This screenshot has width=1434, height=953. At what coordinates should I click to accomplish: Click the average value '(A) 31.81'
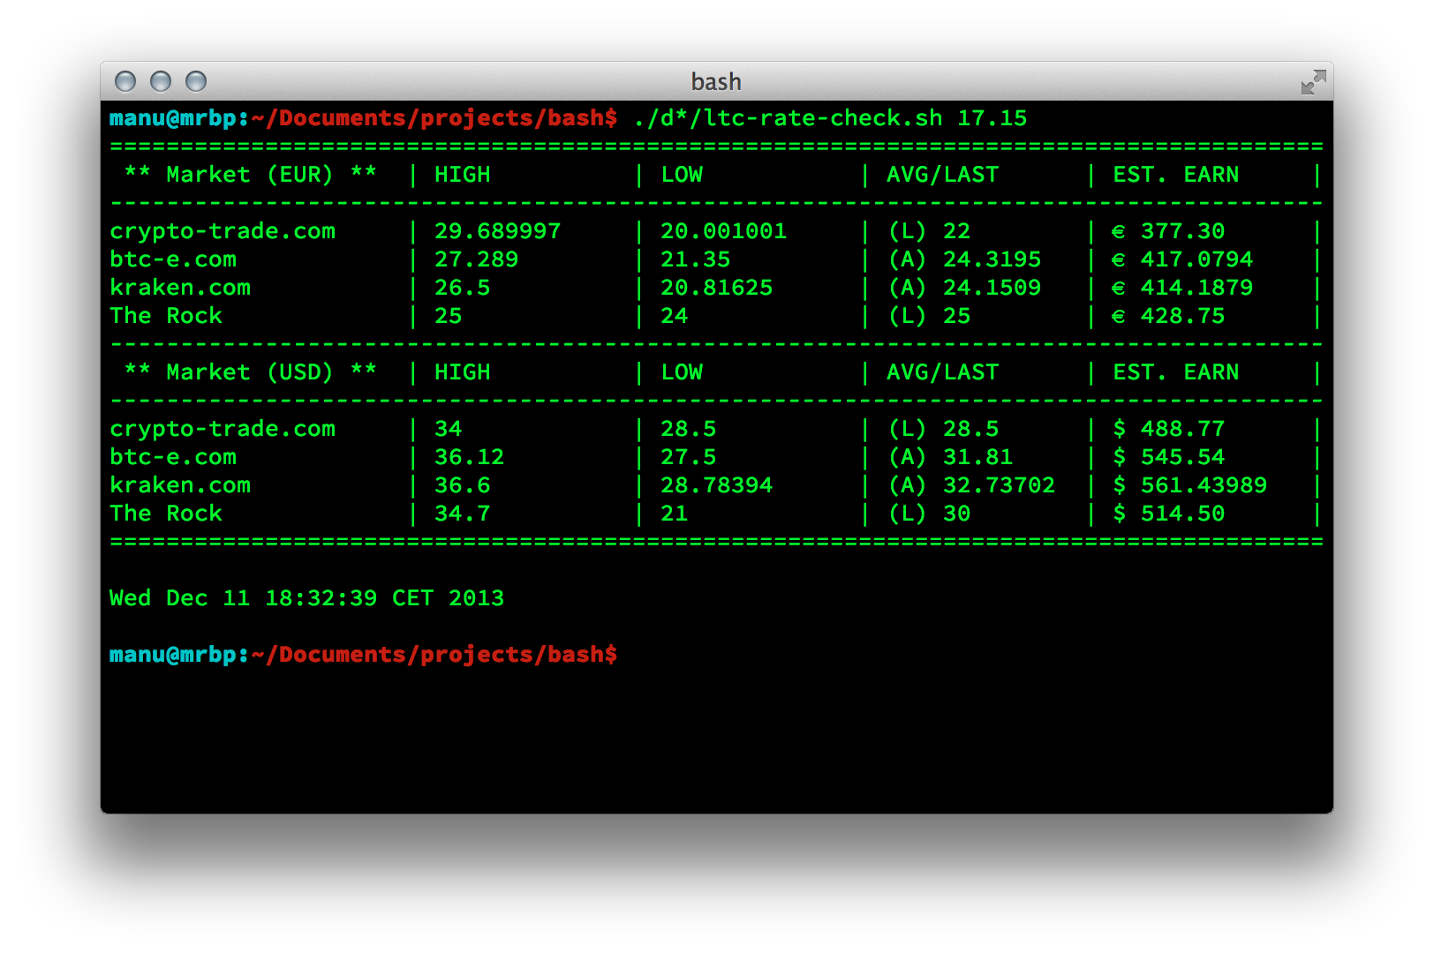(950, 457)
